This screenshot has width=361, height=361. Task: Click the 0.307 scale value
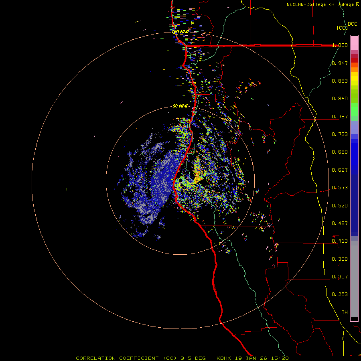click(x=340, y=277)
